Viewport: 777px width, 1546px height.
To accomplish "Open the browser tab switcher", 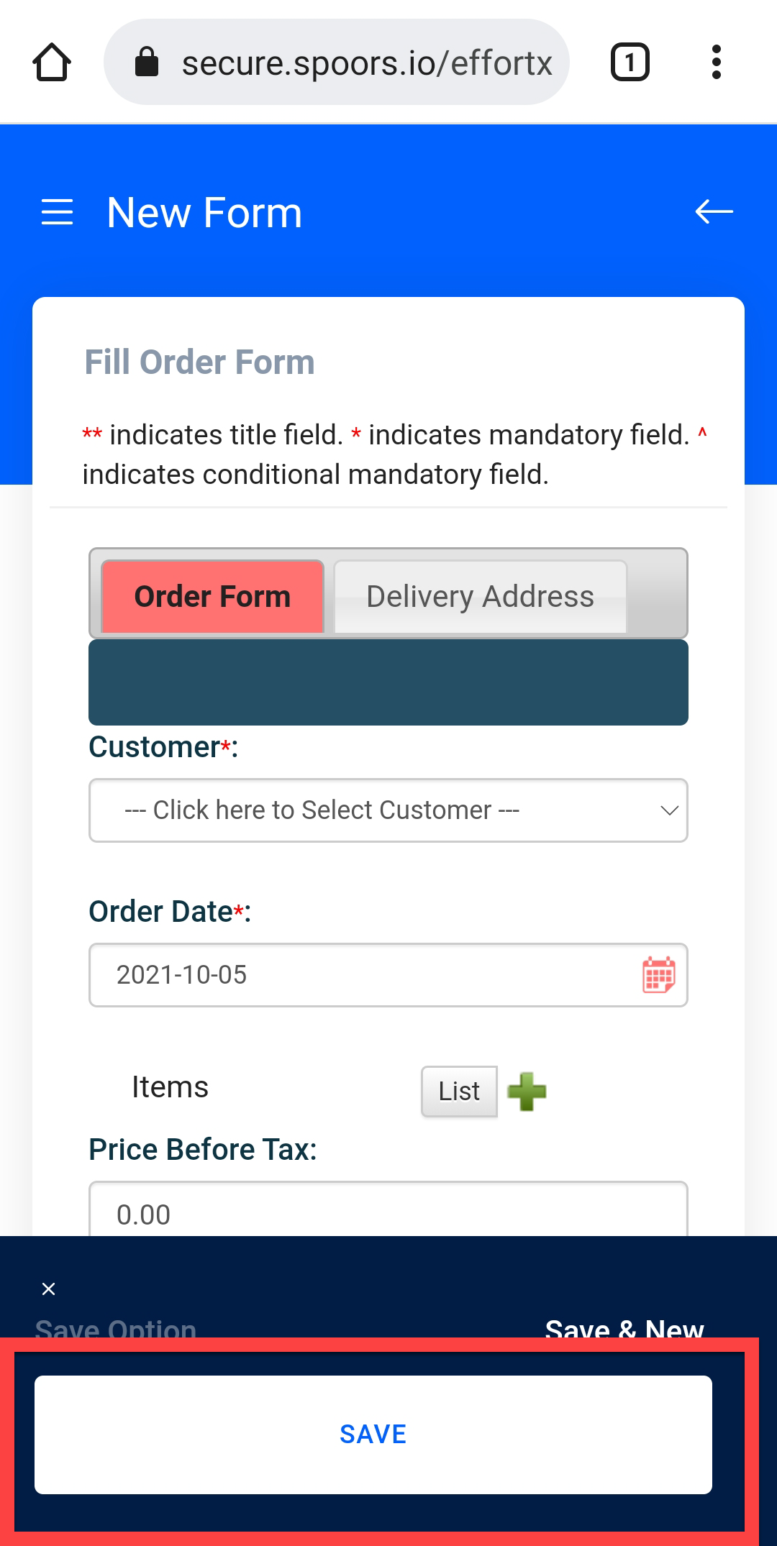I will pos(630,63).
